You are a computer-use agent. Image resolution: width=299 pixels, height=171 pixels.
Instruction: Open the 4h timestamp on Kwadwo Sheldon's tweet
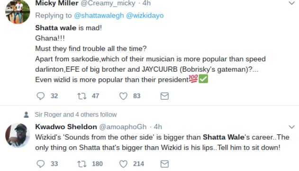tap(158, 127)
